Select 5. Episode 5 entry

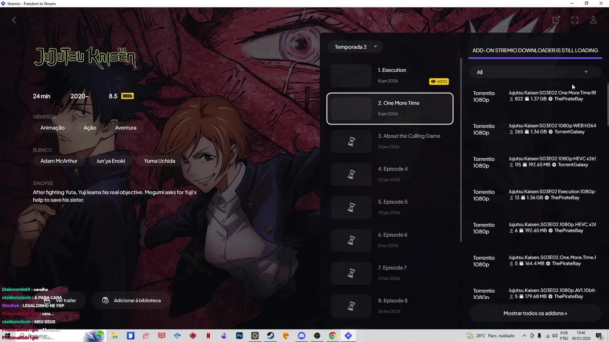point(390,207)
